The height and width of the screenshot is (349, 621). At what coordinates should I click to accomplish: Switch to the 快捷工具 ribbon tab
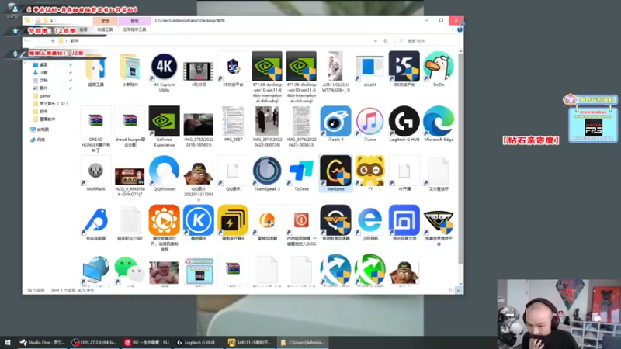(x=105, y=29)
